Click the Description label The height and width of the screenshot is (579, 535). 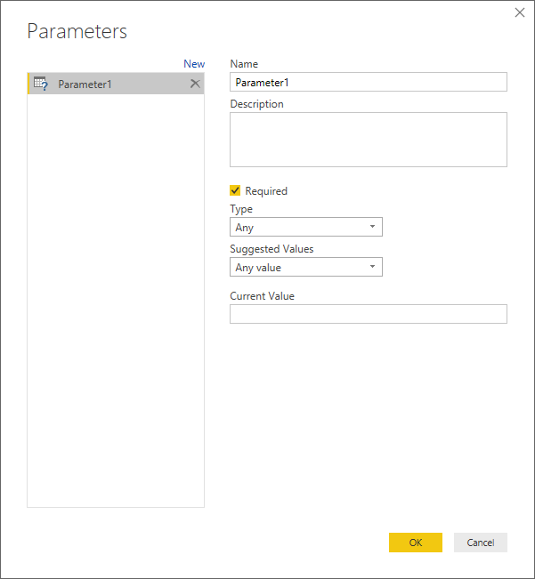click(256, 104)
